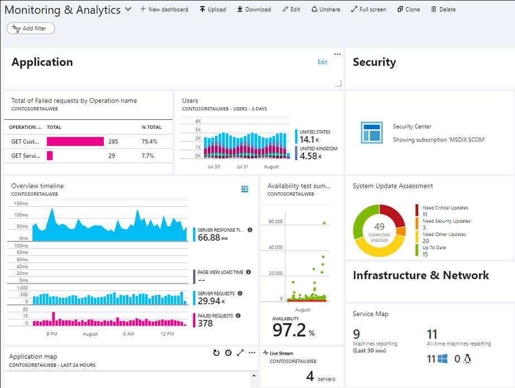Click the 378 failed requests value
The height and width of the screenshot is (388, 515).
pyautogui.click(x=205, y=323)
